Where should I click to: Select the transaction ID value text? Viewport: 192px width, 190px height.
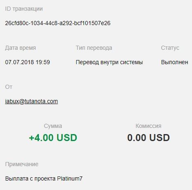(58, 23)
